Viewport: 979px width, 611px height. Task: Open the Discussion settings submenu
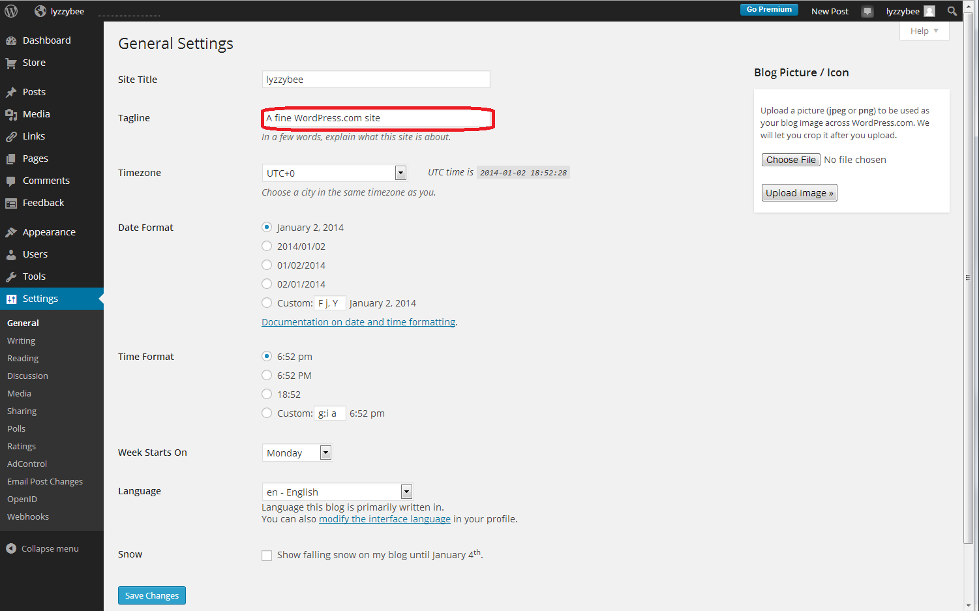27,376
